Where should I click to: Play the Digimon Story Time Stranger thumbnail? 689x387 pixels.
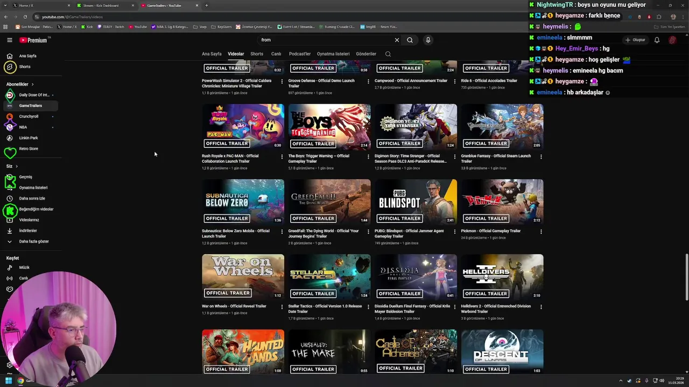click(416, 127)
